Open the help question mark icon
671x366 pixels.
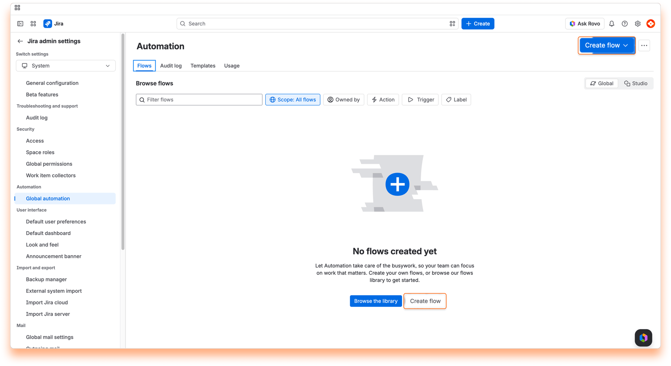tap(625, 24)
